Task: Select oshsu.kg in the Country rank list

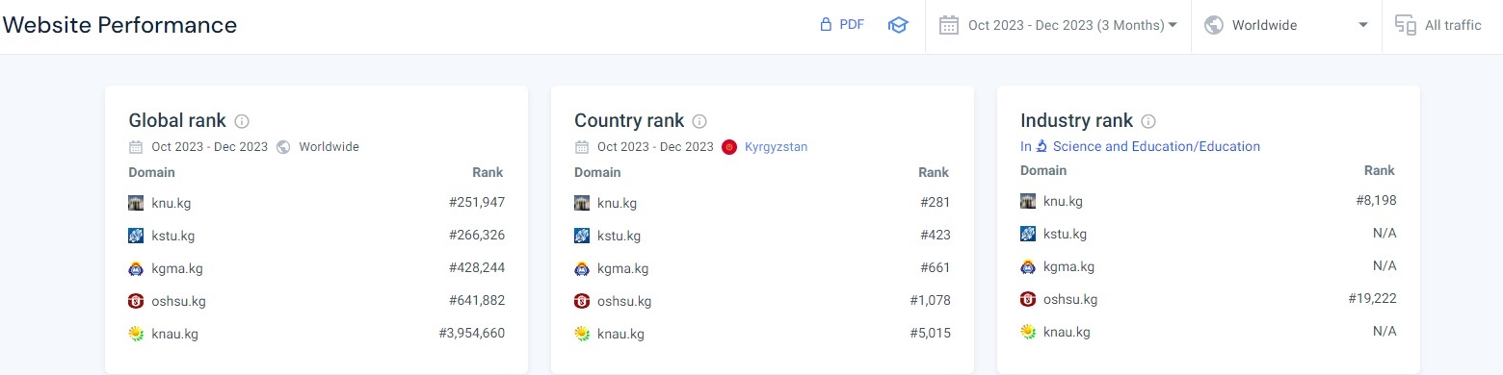Action: click(x=624, y=301)
